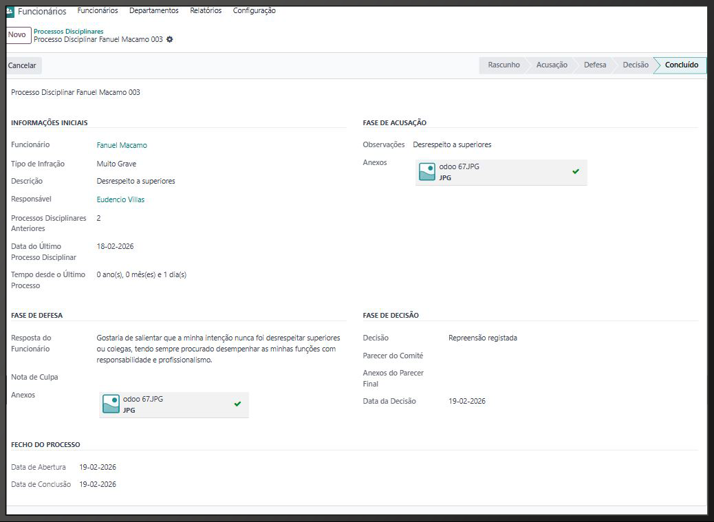
Task: Click image icon of Acusação attachment
Action: (x=427, y=172)
